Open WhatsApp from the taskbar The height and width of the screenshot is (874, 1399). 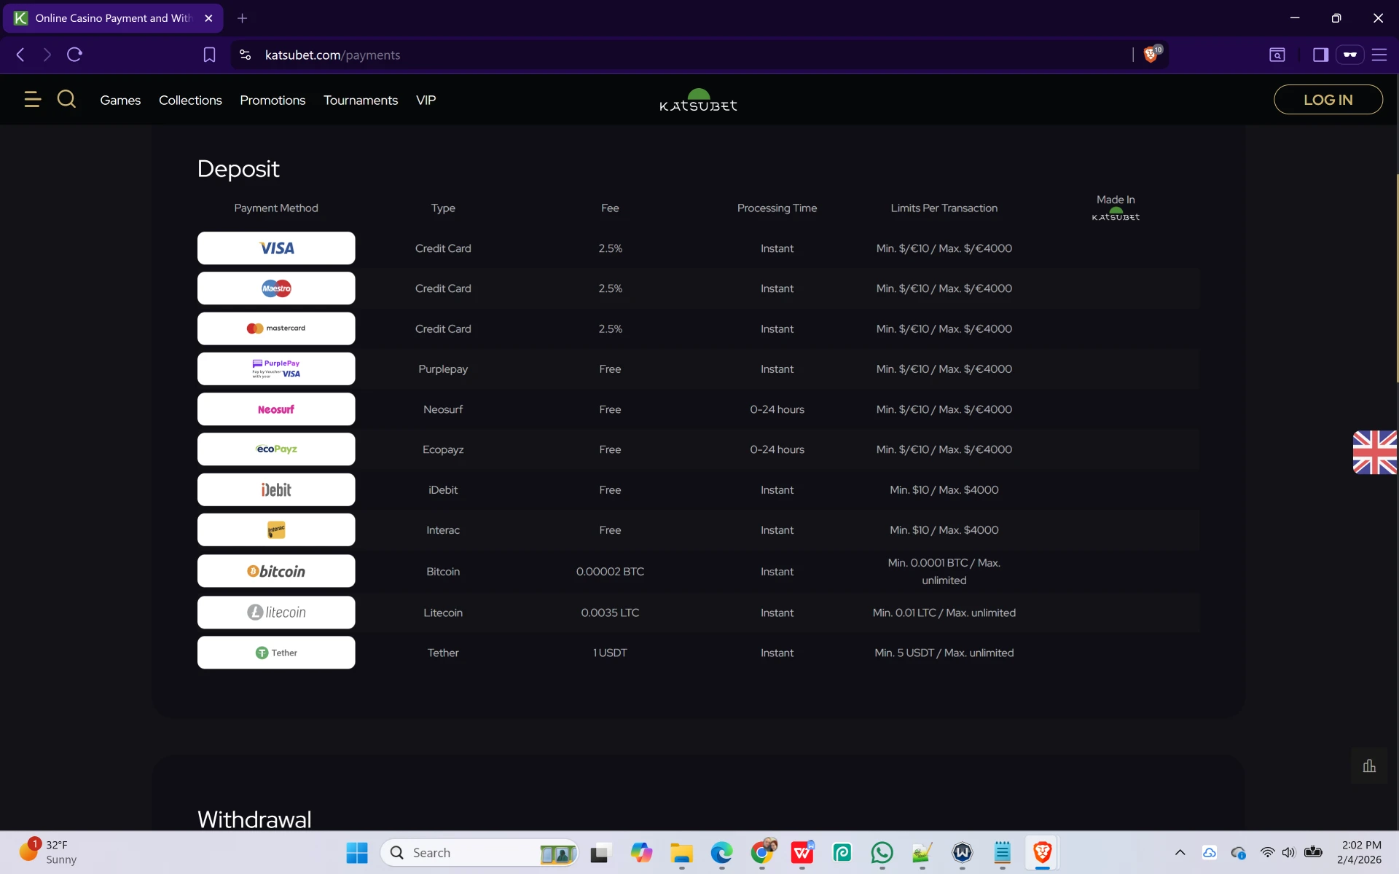tap(882, 852)
